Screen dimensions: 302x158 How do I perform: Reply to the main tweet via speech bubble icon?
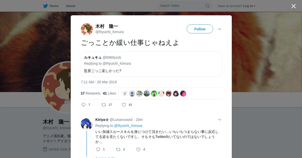click(x=84, y=105)
